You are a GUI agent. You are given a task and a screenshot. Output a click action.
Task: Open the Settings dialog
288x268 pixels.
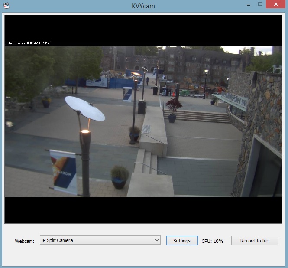tap(181, 241)
